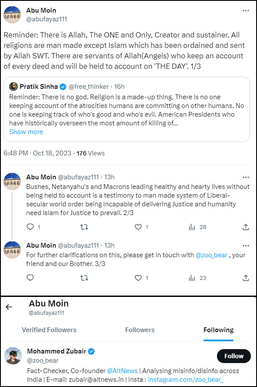This screenshot has height=387, width=257.
Task: Open more menu on the 3/3 tweet
Action: click(x=246, y=246)
